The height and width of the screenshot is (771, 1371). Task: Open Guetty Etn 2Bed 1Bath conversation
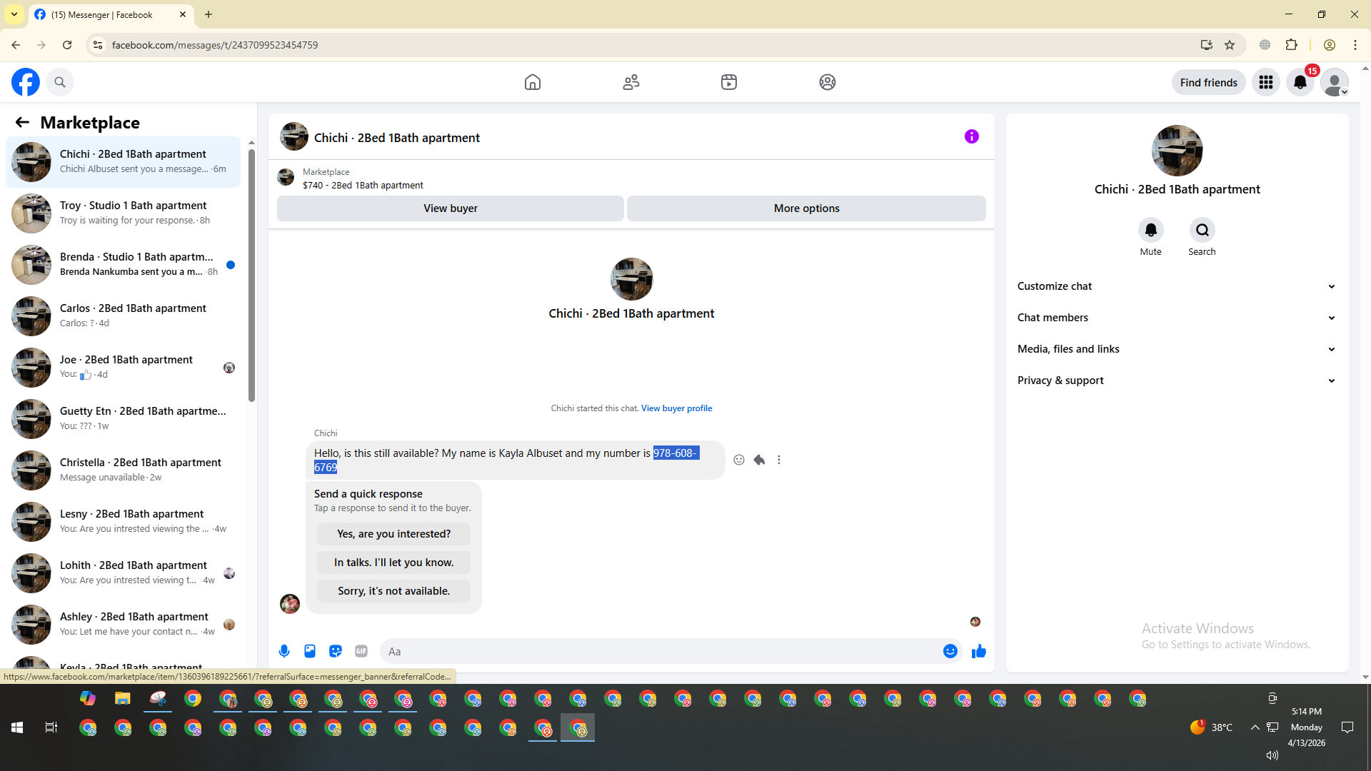(x=123, y=419)
